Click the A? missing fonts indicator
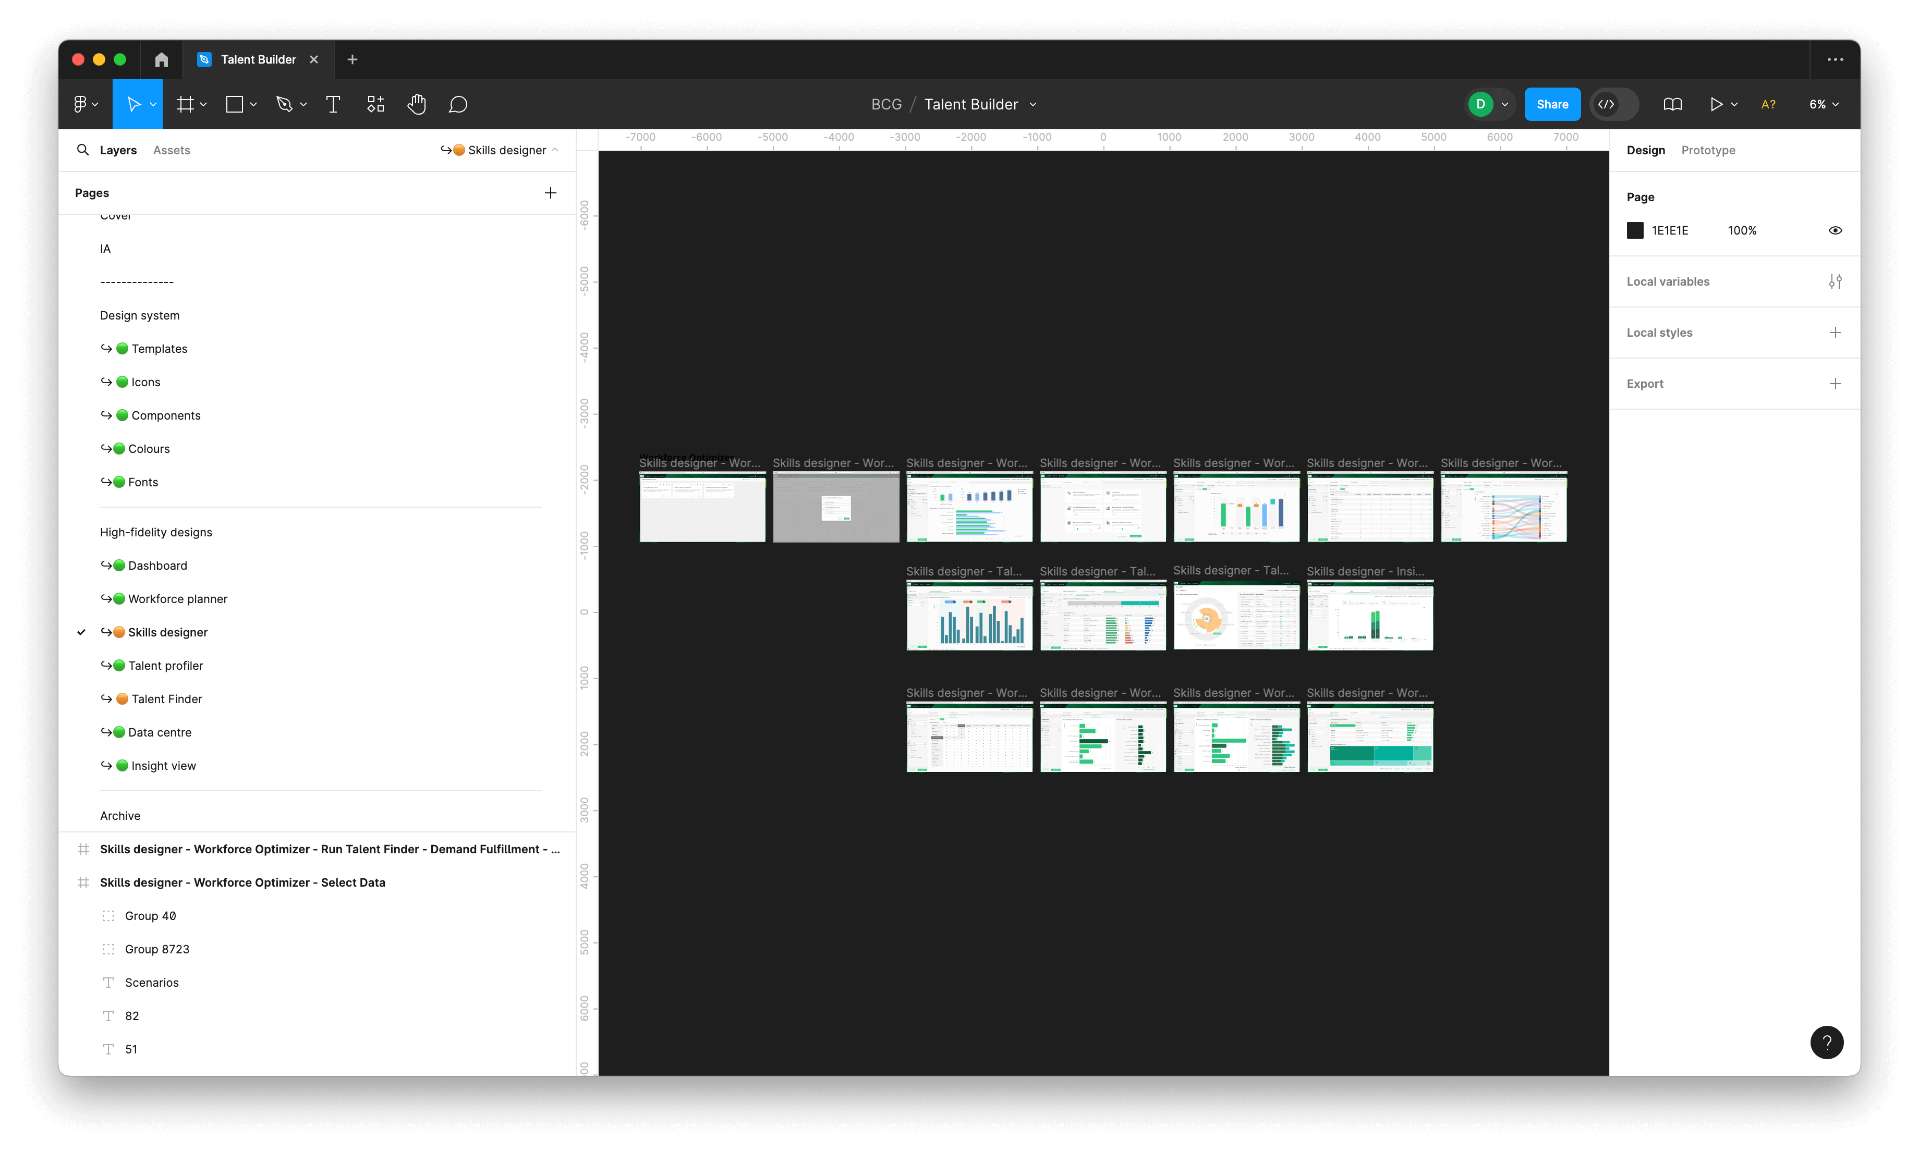 pyautogui.click(x=1768, y=104)
